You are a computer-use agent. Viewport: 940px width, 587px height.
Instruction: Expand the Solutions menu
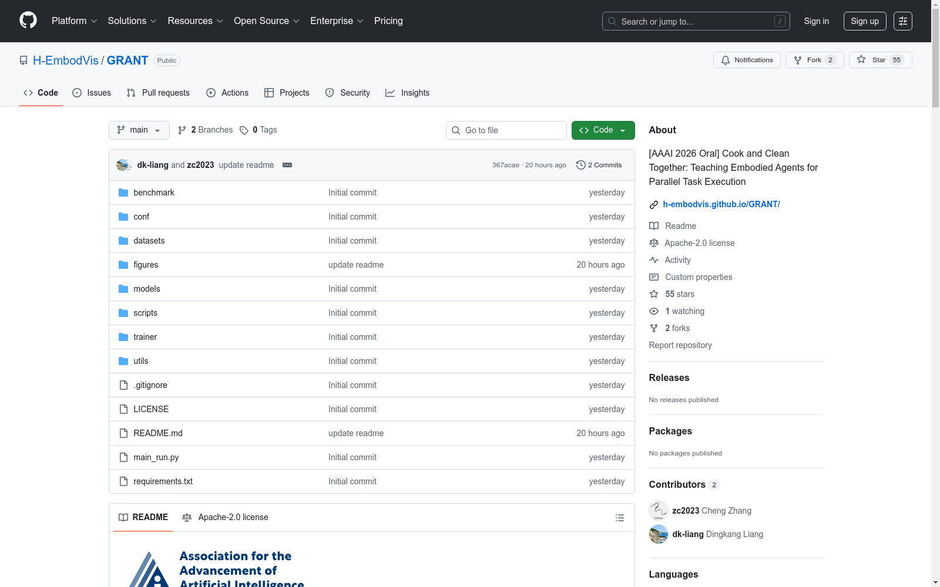coord(132,21)
